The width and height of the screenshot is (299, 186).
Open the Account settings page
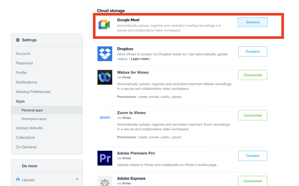coord(23,54)
